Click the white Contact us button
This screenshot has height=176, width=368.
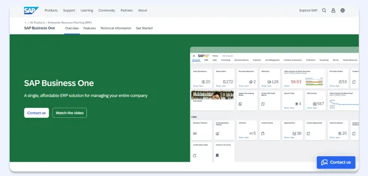click(x=36, y=113)
